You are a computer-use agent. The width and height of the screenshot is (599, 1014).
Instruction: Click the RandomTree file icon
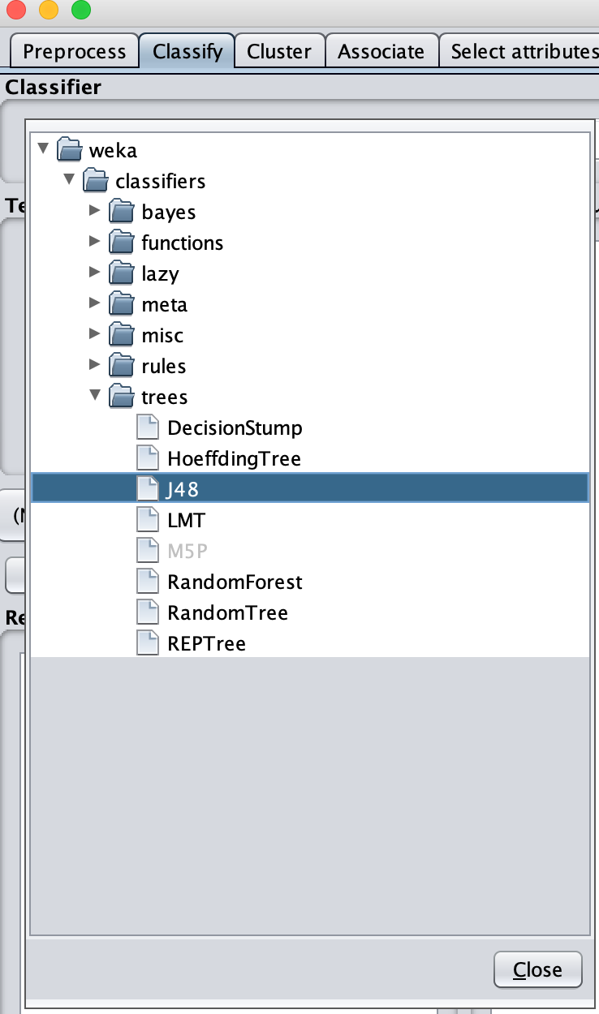[148, 613]
